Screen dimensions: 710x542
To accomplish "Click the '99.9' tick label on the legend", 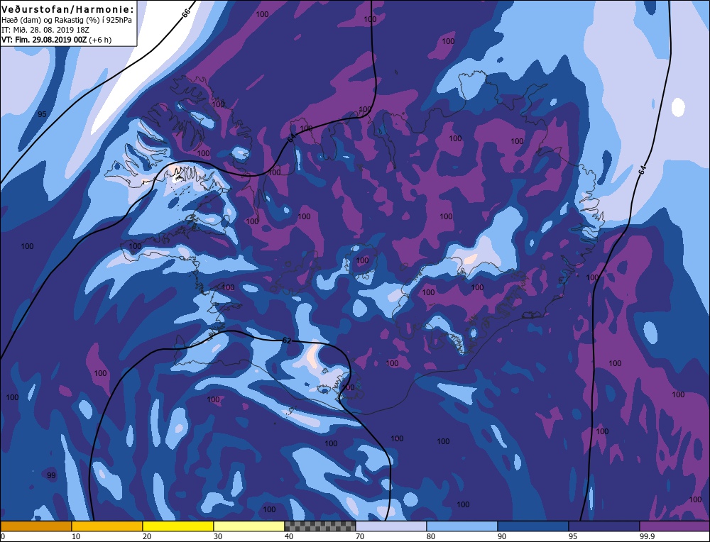I will pos(646,536).
